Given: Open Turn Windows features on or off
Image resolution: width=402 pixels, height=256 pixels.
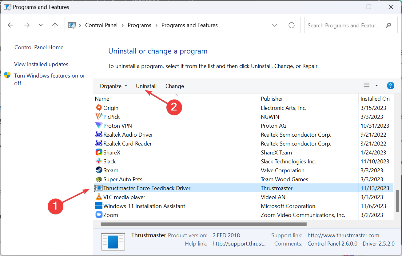Looking at the screenshot, I should coord(50,79).
